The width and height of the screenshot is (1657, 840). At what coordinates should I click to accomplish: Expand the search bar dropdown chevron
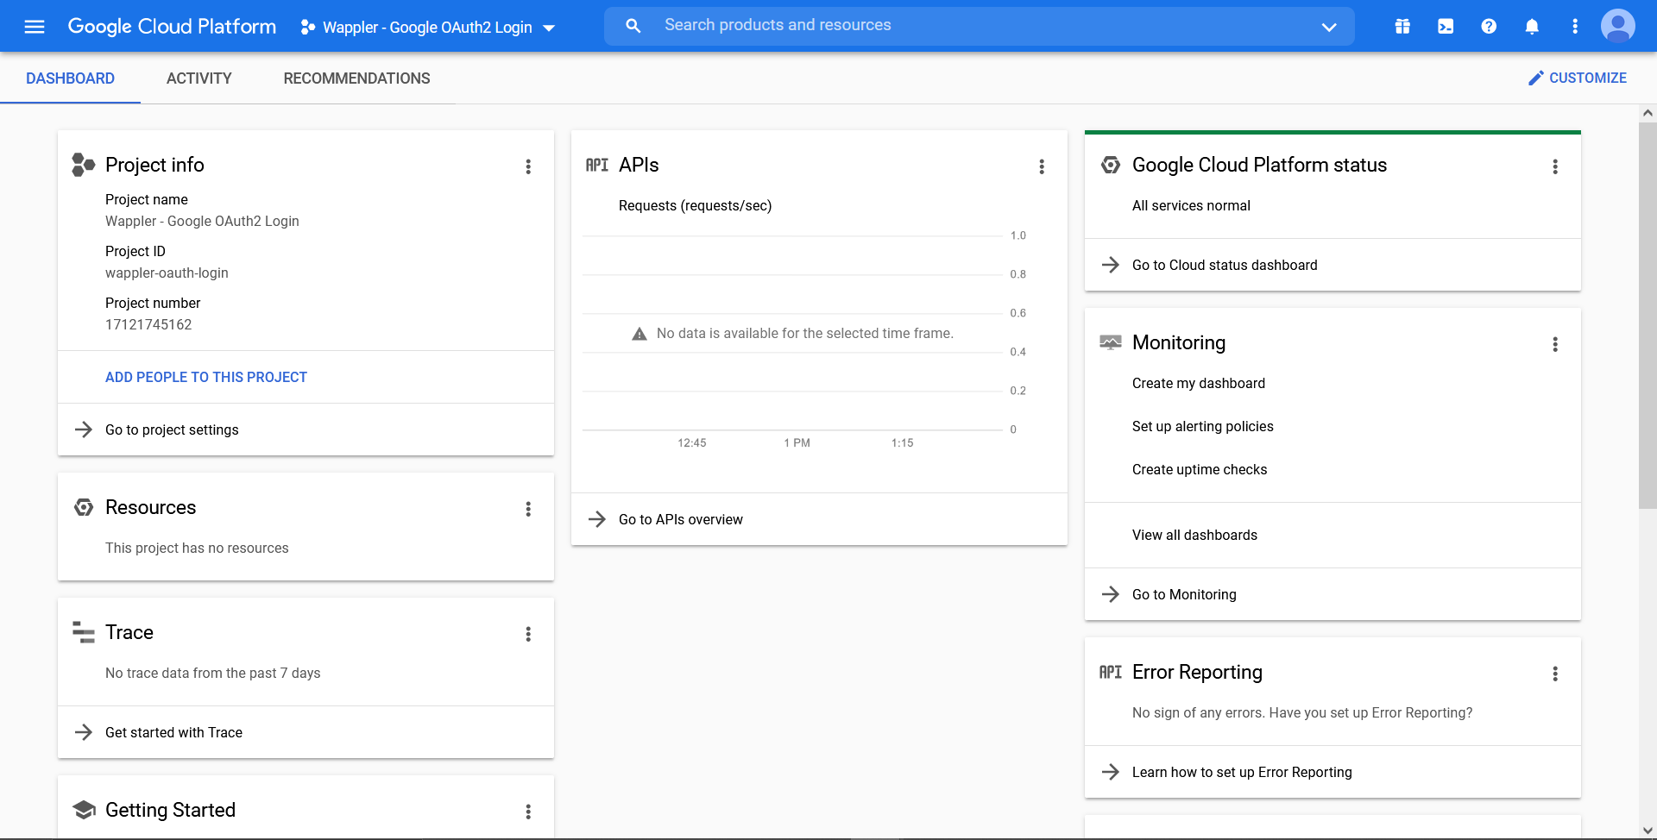(x=1329, y=27)
